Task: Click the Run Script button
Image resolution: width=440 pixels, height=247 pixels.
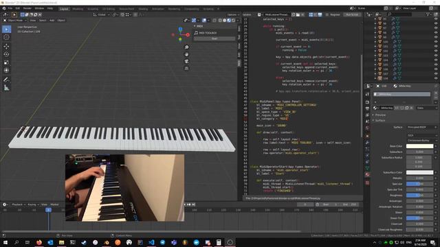Action: 352,14
